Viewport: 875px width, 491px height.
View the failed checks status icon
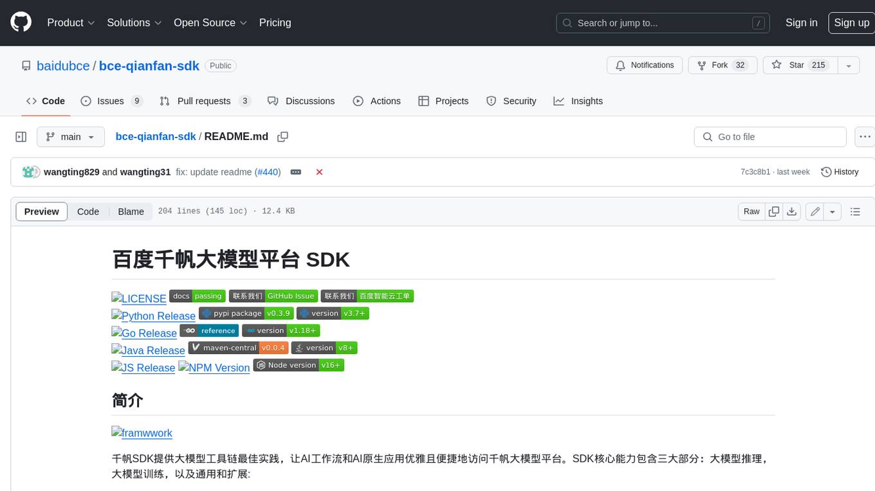coord(319,172)
